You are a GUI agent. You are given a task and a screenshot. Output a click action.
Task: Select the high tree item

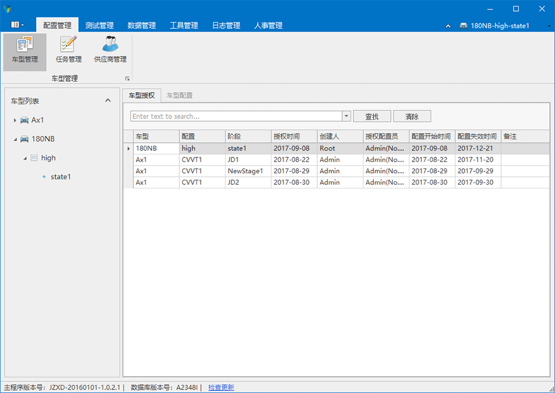[x=48, y=158]
